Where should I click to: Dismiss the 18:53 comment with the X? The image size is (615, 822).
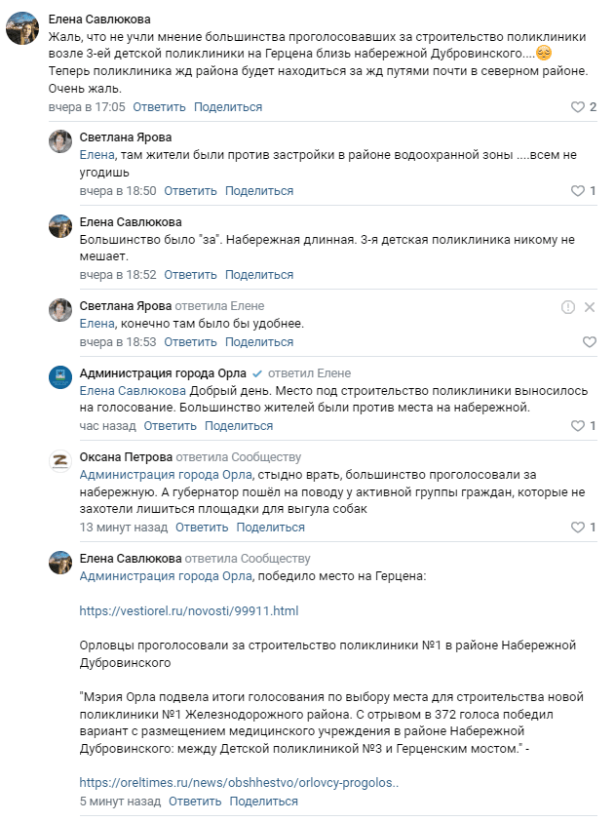[589, 307]
